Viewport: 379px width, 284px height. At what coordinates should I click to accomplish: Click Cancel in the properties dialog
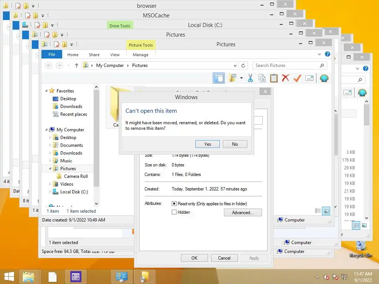(224, 258)
